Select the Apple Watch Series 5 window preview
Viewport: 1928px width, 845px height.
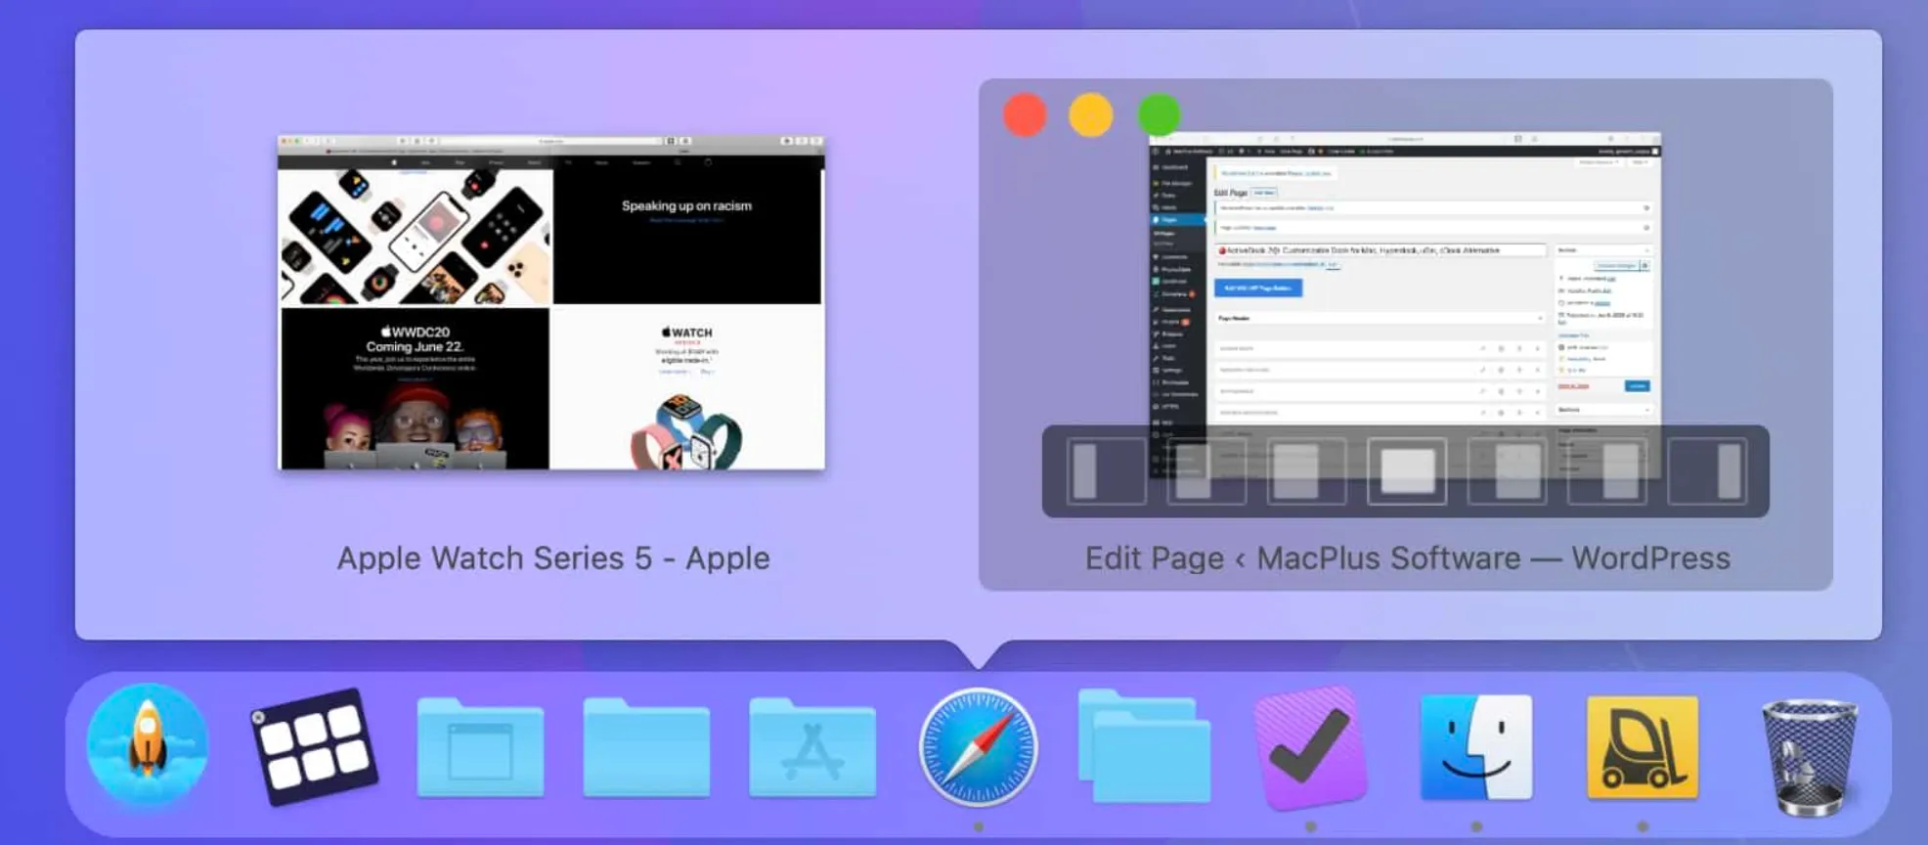coord(551,303)
